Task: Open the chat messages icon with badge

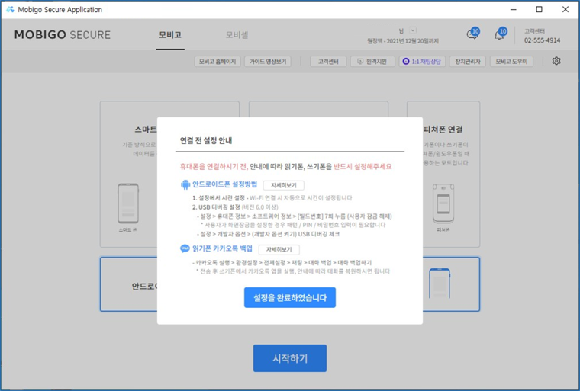Action: (472, 34)
